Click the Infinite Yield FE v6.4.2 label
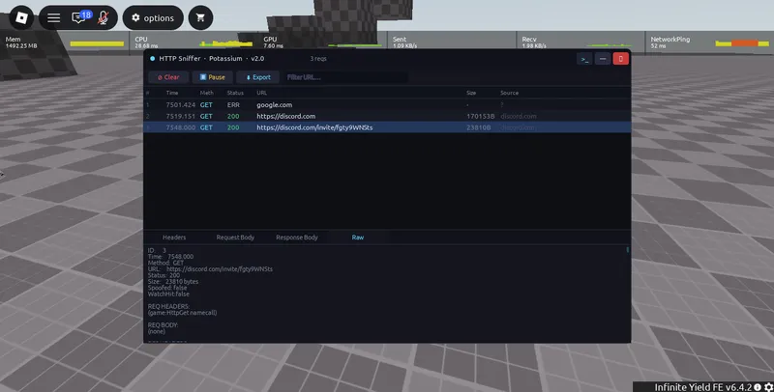Viewport: 774px width, 392px height. coord(703,387)
